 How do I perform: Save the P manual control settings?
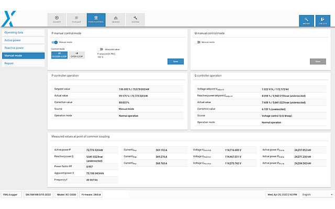coord(175,62)
